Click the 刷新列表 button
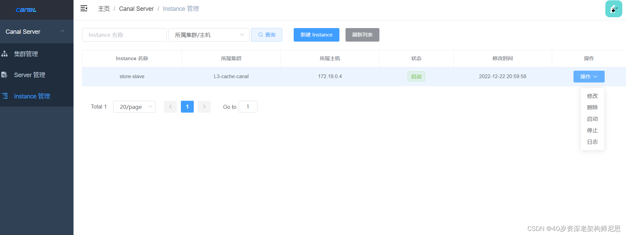This screenshot has height=235, width=626. point(362,35)
